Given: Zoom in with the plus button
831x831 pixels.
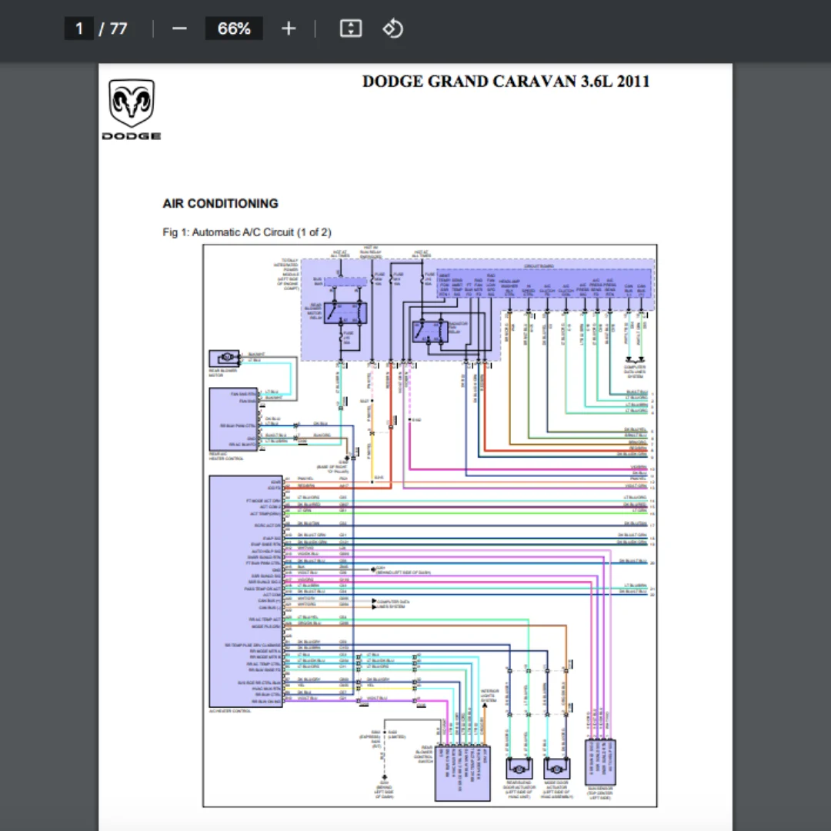Looking at the screenshot, I should 289,28.
